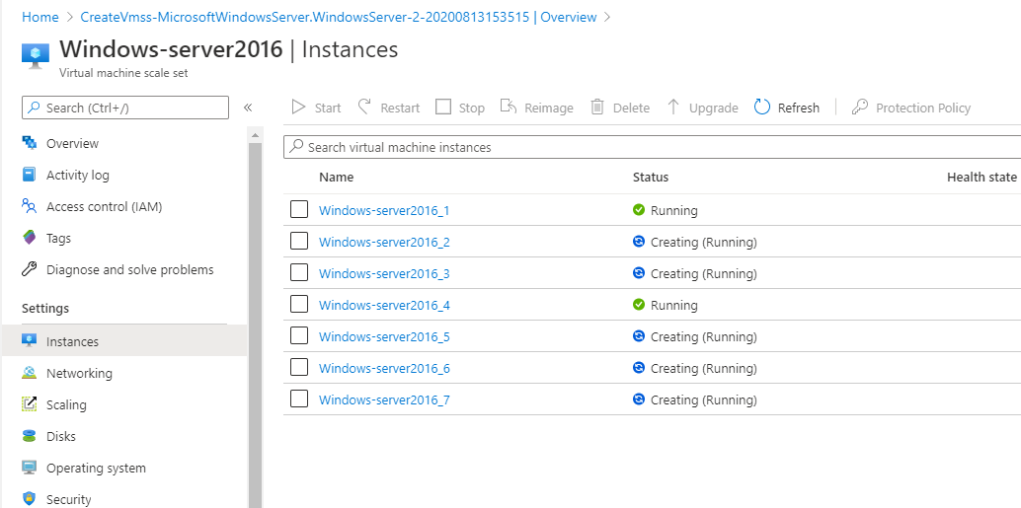Sort by the Name column header
The image size is (1021, 508).
point(336,177)
